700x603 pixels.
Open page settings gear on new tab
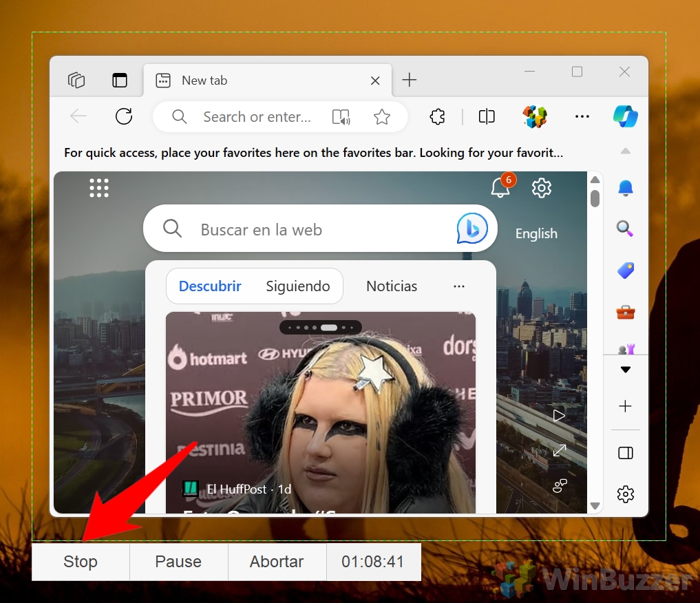542,188
